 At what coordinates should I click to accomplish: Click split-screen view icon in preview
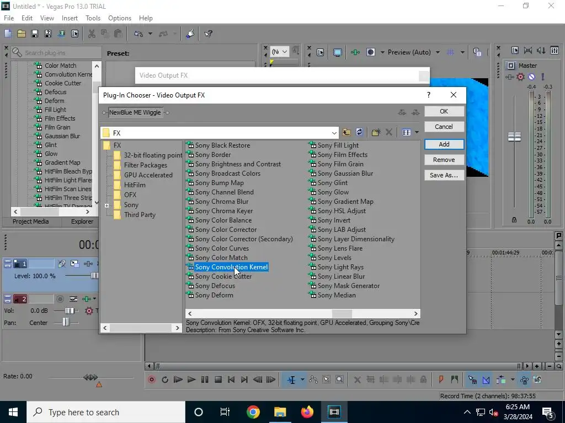[x=370, y=52]
